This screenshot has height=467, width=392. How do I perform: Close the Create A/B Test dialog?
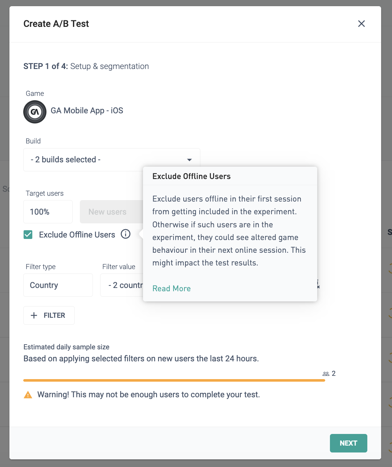361,24
